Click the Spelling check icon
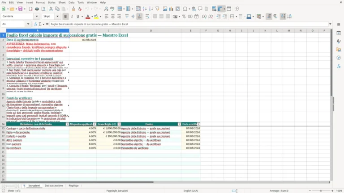This screenshot has height=193, width=344. coord(112,9)
